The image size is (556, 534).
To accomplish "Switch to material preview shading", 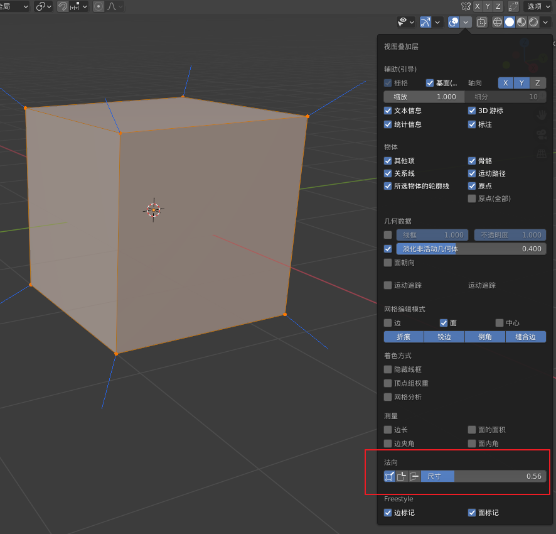I will click(521, 22).
